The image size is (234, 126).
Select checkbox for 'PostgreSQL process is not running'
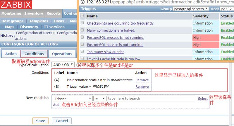tap(82, 37)
